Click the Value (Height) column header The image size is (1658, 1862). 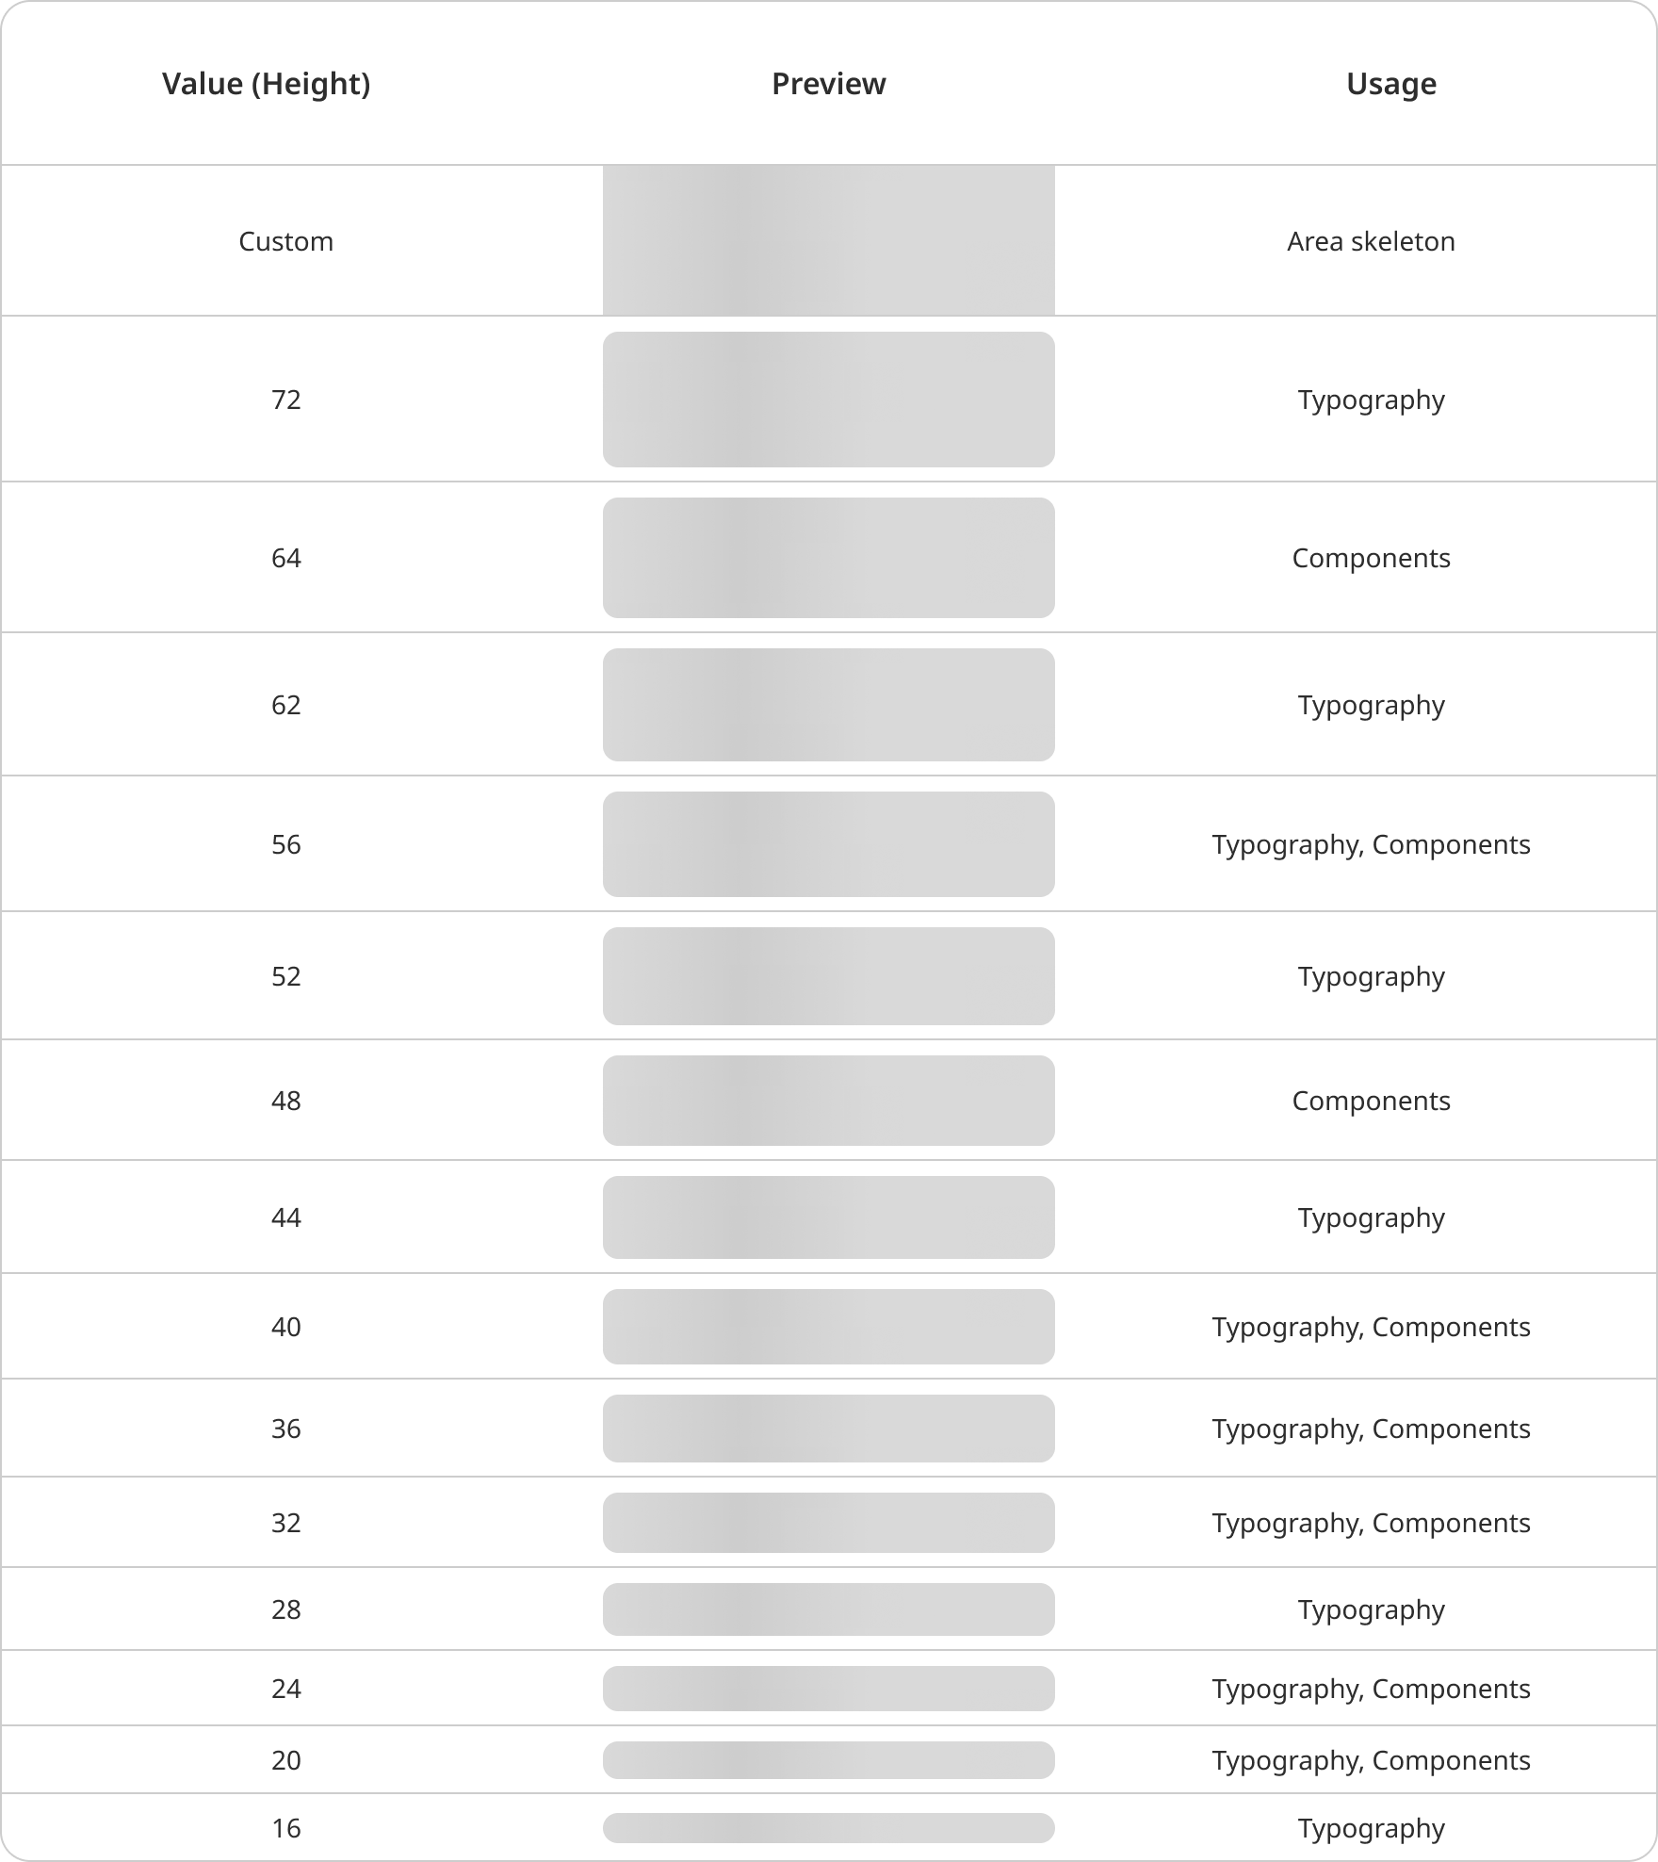pos(266,84)
